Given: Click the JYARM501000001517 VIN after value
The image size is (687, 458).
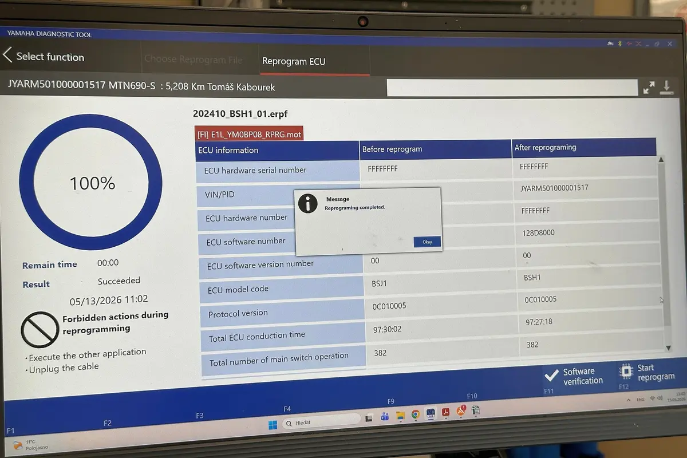Looking at the screenshot, I should coord(554,188).
